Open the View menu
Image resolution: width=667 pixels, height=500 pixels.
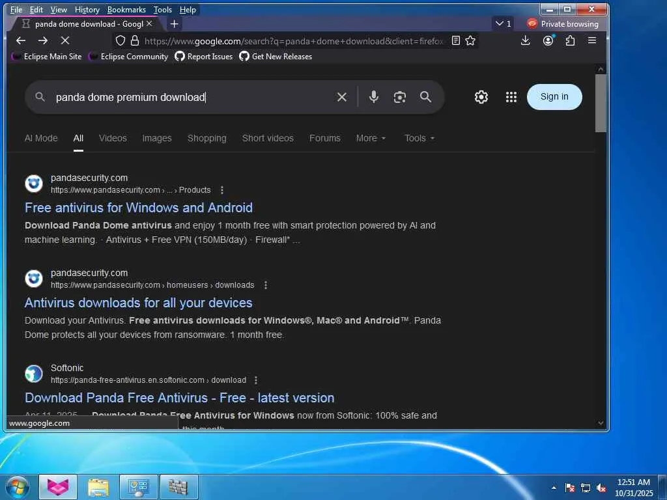pyautogui.click(x=59, y=9)
